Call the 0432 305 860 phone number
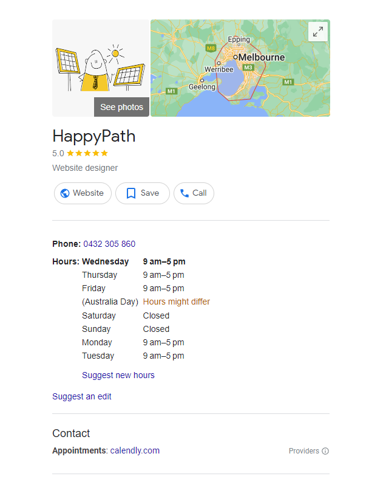386x493 pixels. point(109,244)
